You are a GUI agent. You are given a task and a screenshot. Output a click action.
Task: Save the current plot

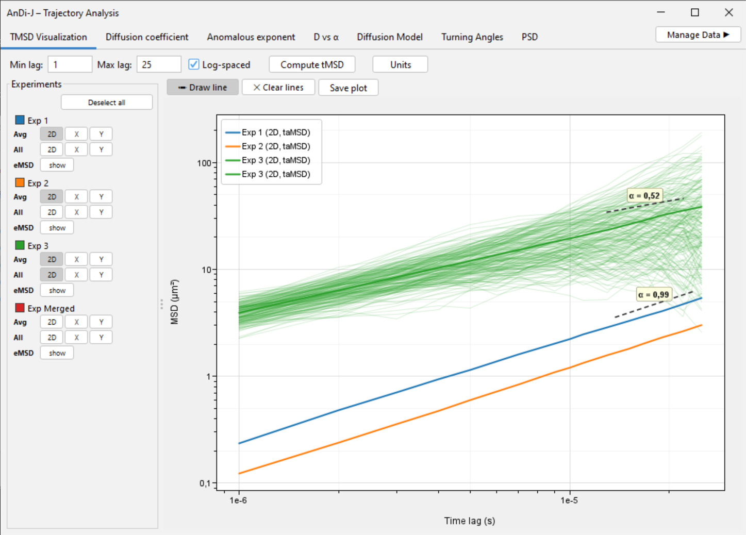coord(349,88)
